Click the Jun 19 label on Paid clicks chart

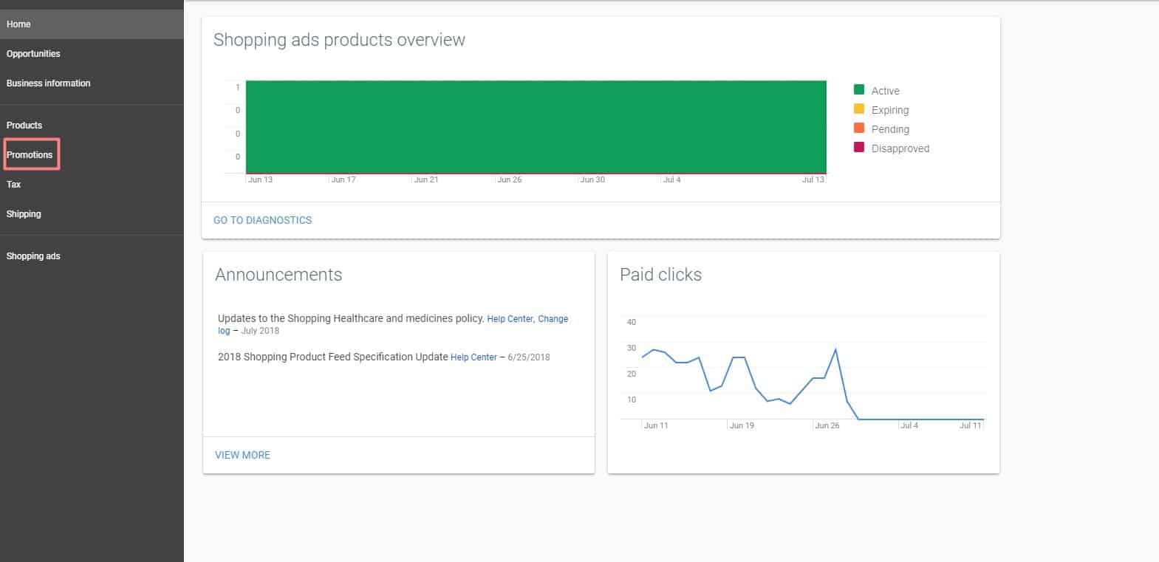742,425
